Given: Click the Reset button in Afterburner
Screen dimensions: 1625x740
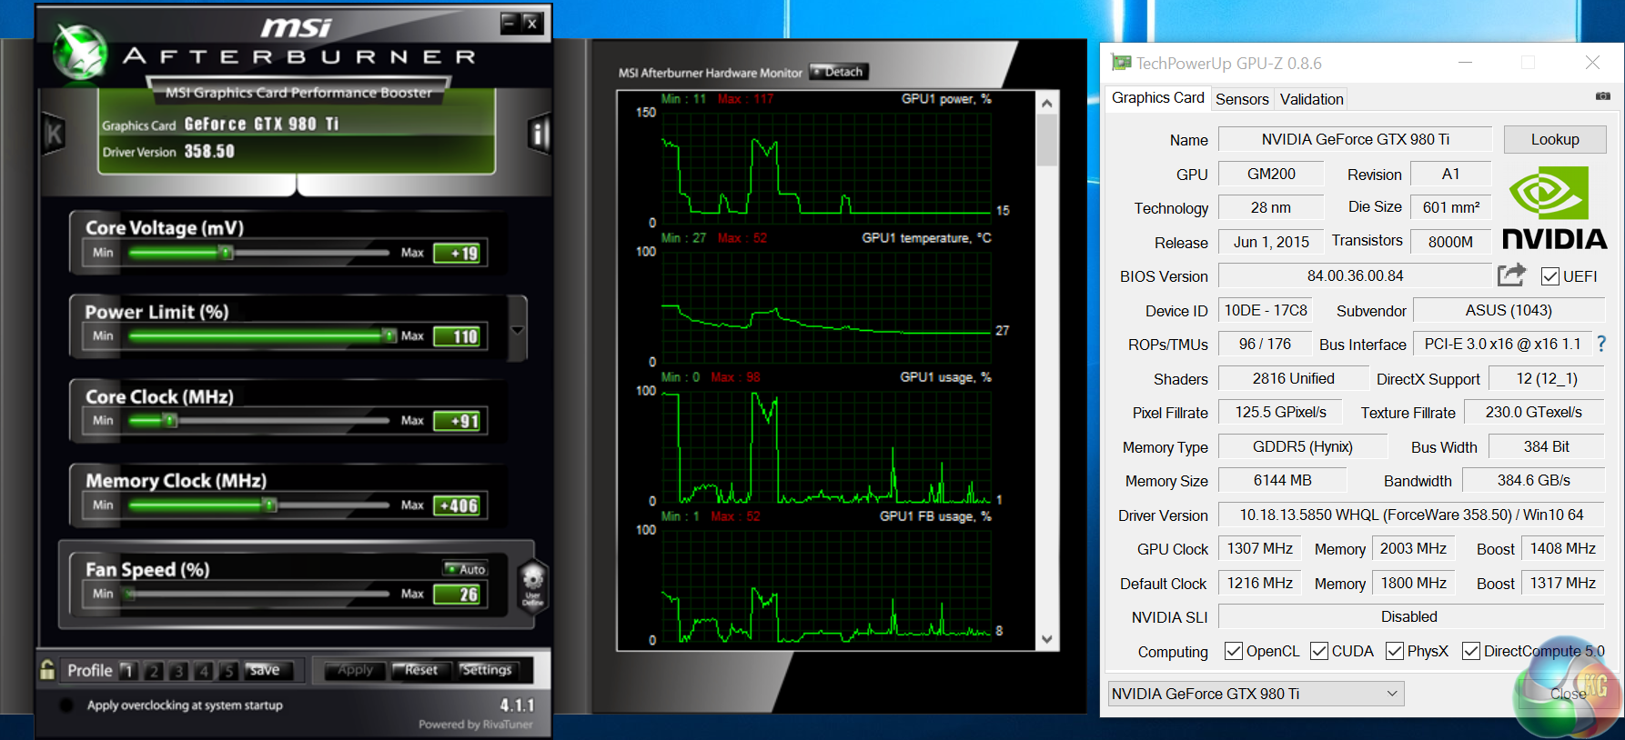Looking at the screenshot, I should click(420, 670).
